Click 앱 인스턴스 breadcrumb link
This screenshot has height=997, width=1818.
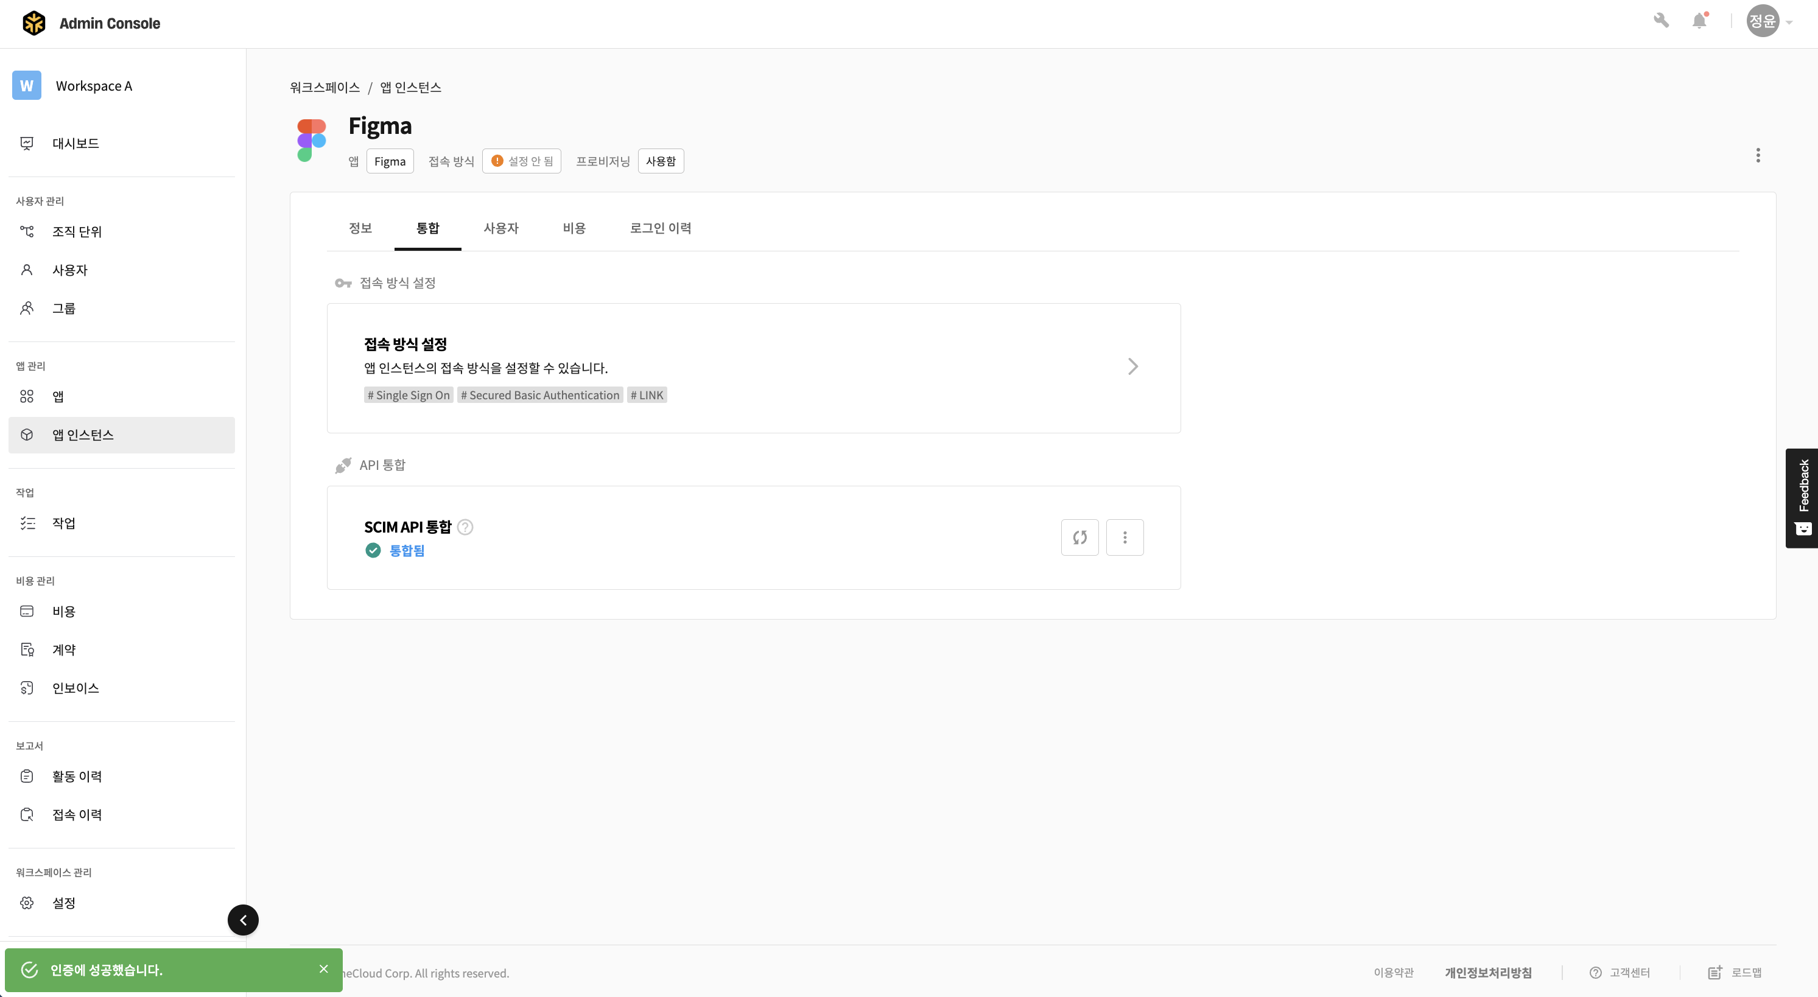click(x=411, y=88)
